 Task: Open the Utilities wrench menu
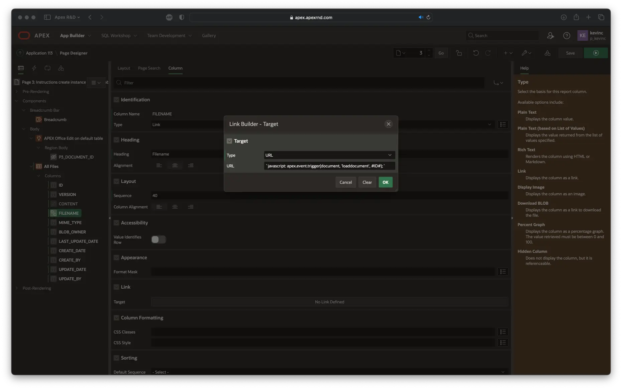tap(527, 53)
